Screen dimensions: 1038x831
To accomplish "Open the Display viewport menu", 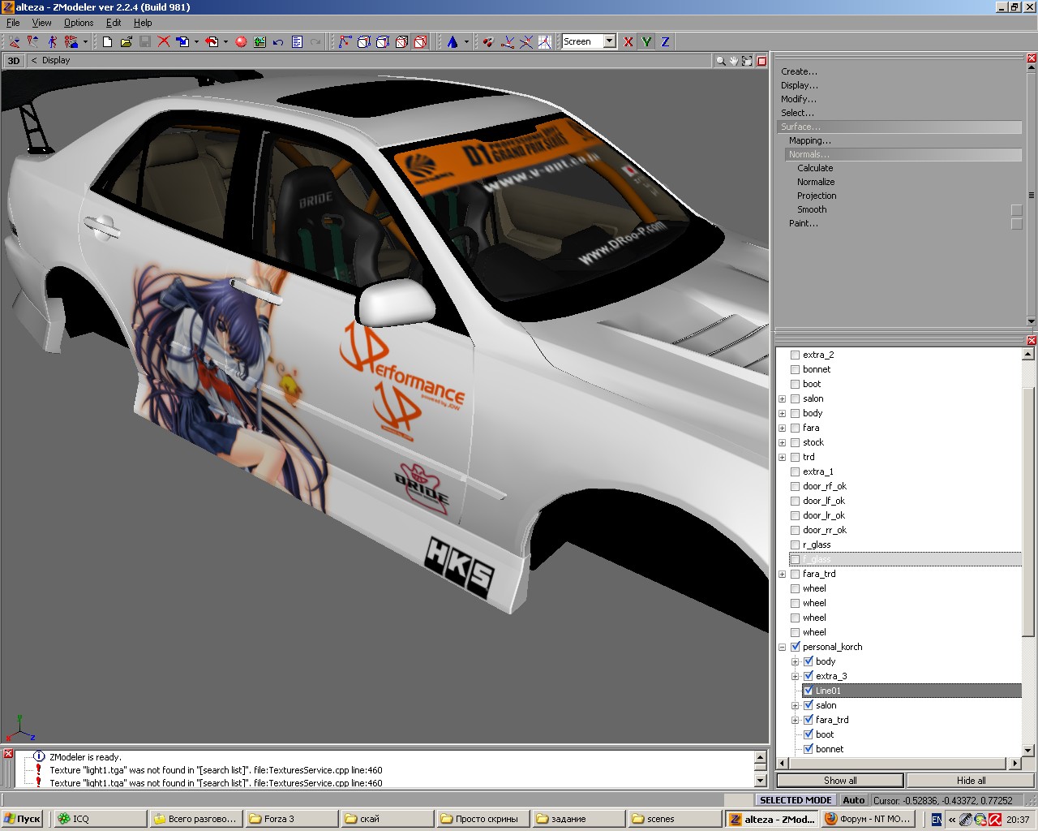I will tap(56, 61).
